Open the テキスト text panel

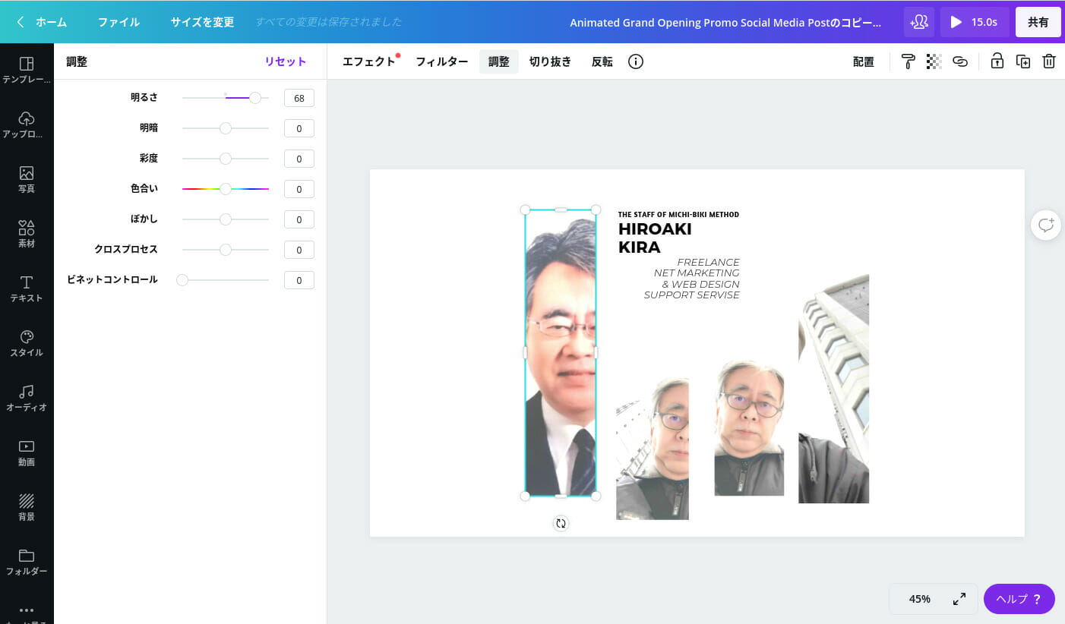point(27,288)
